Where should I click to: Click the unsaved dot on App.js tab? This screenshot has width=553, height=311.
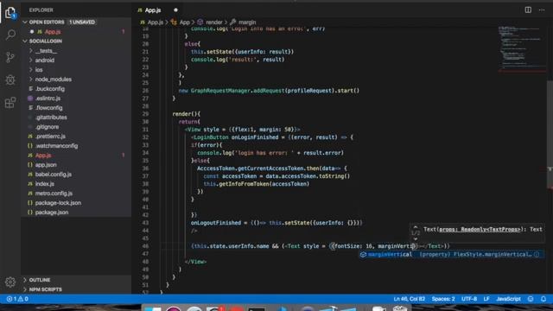click(175, 10)
